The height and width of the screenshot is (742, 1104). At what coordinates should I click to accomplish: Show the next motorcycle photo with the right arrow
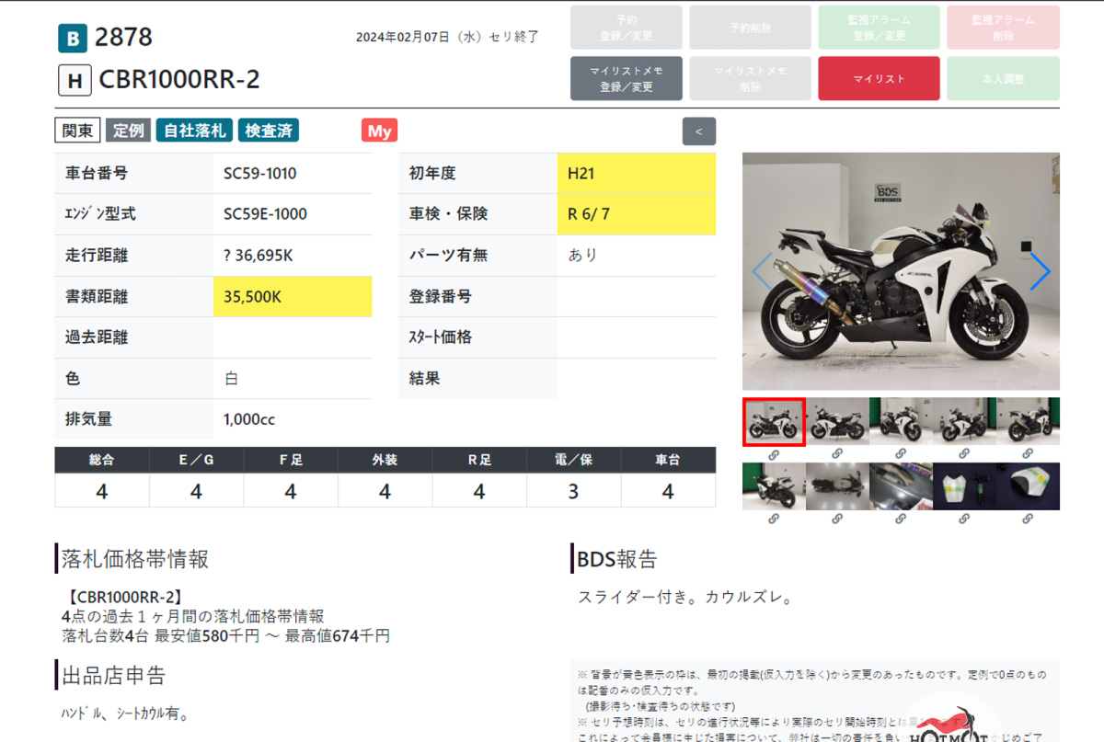coord(1040,271)
